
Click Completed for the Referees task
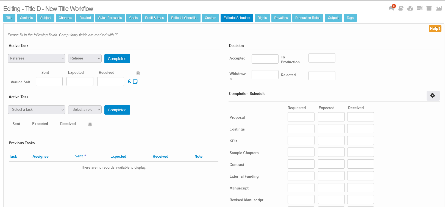point(117,59)
